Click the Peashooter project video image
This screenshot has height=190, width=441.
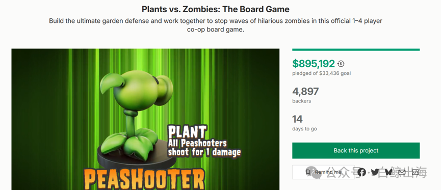[x=145, y=119]
